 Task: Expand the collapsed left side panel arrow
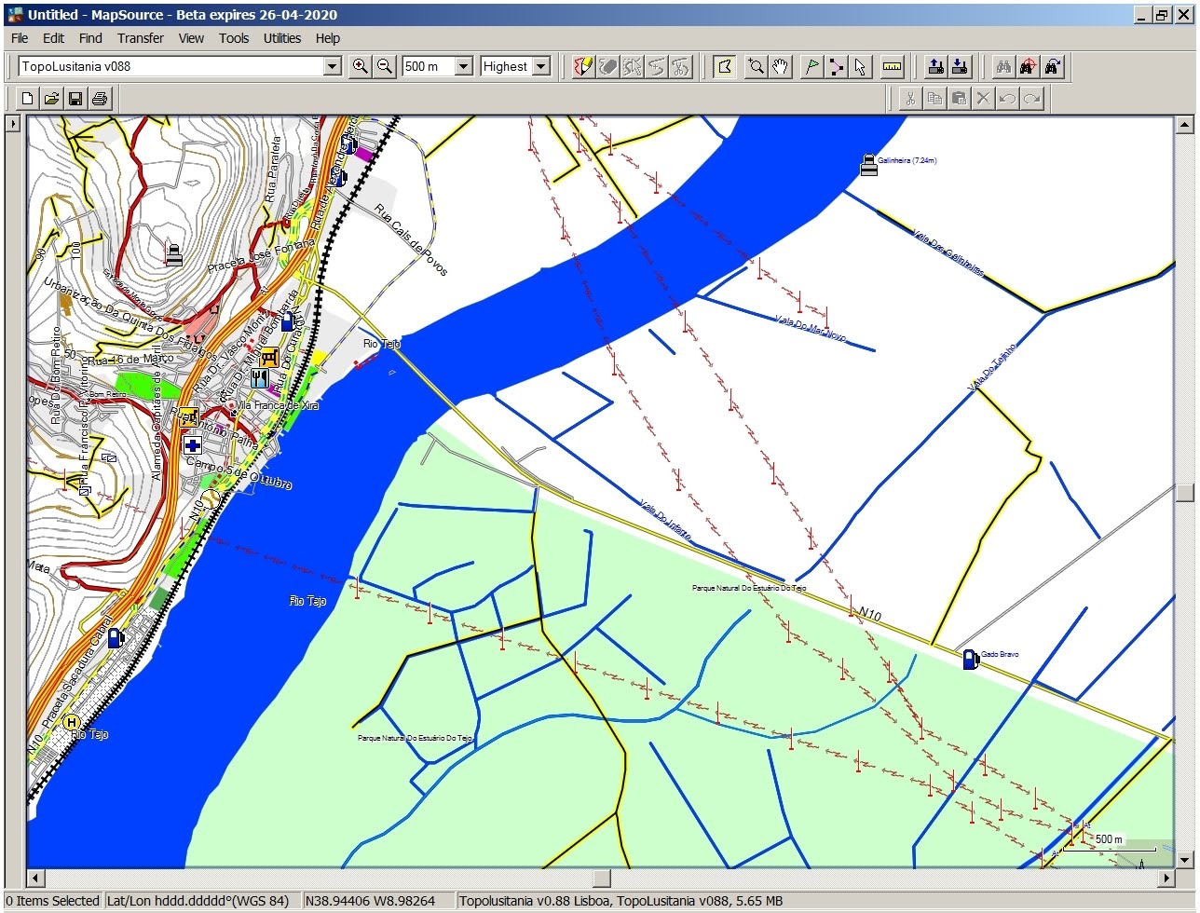pos(13,124)
